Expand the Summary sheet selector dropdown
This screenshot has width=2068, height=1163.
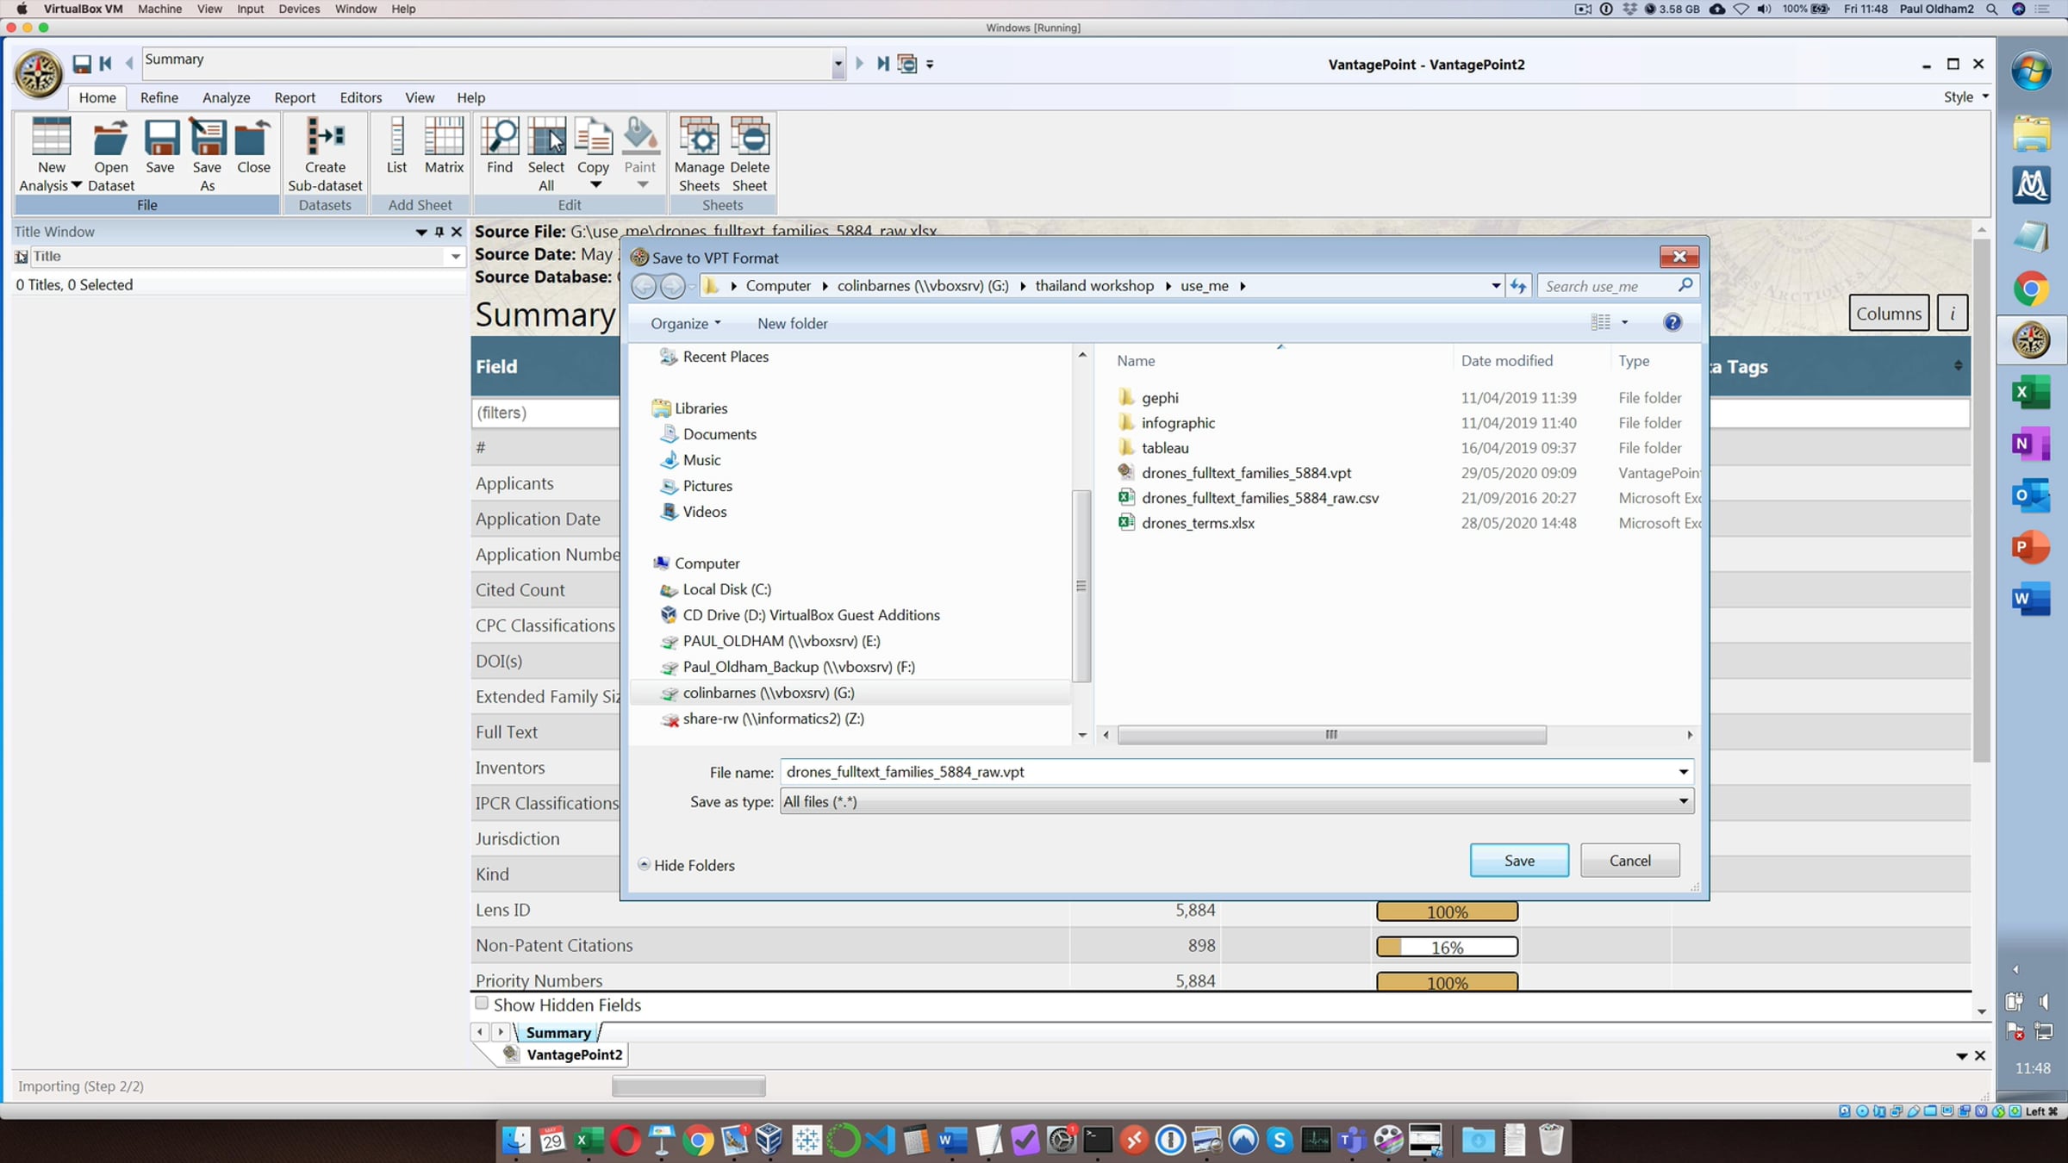[x=838, y=64]
